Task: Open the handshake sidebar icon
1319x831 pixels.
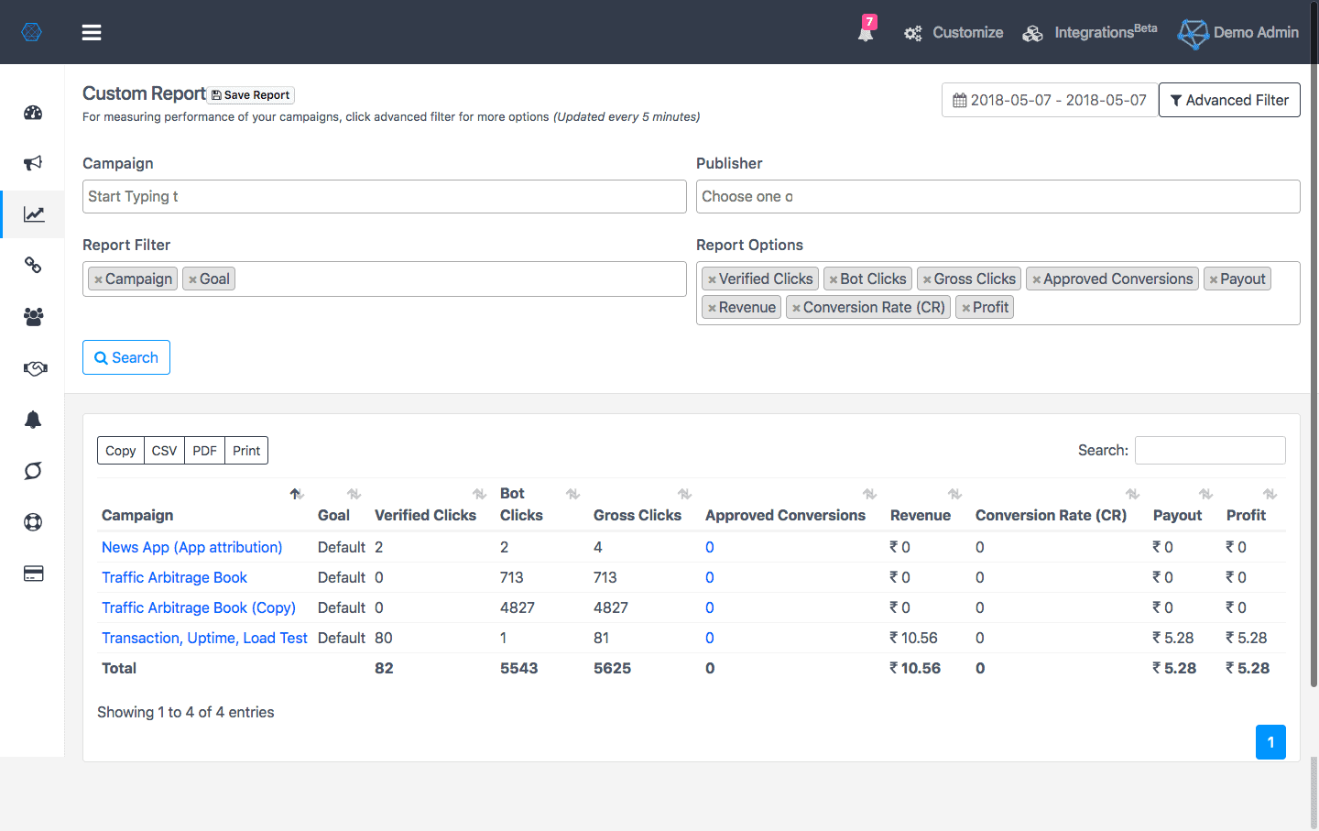Action: (34, 368)
